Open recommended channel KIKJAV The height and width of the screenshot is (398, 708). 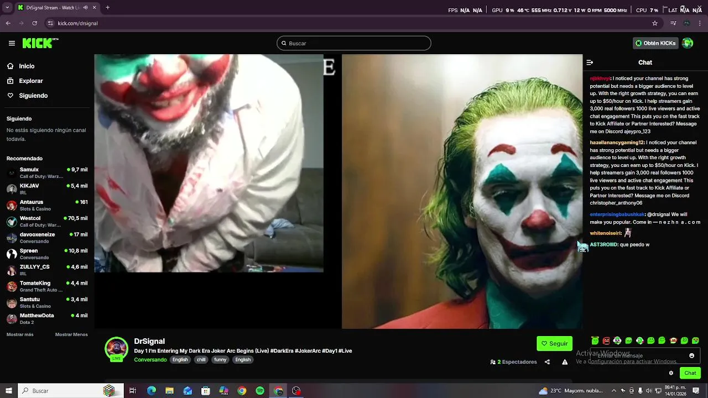tap(47, 189)
